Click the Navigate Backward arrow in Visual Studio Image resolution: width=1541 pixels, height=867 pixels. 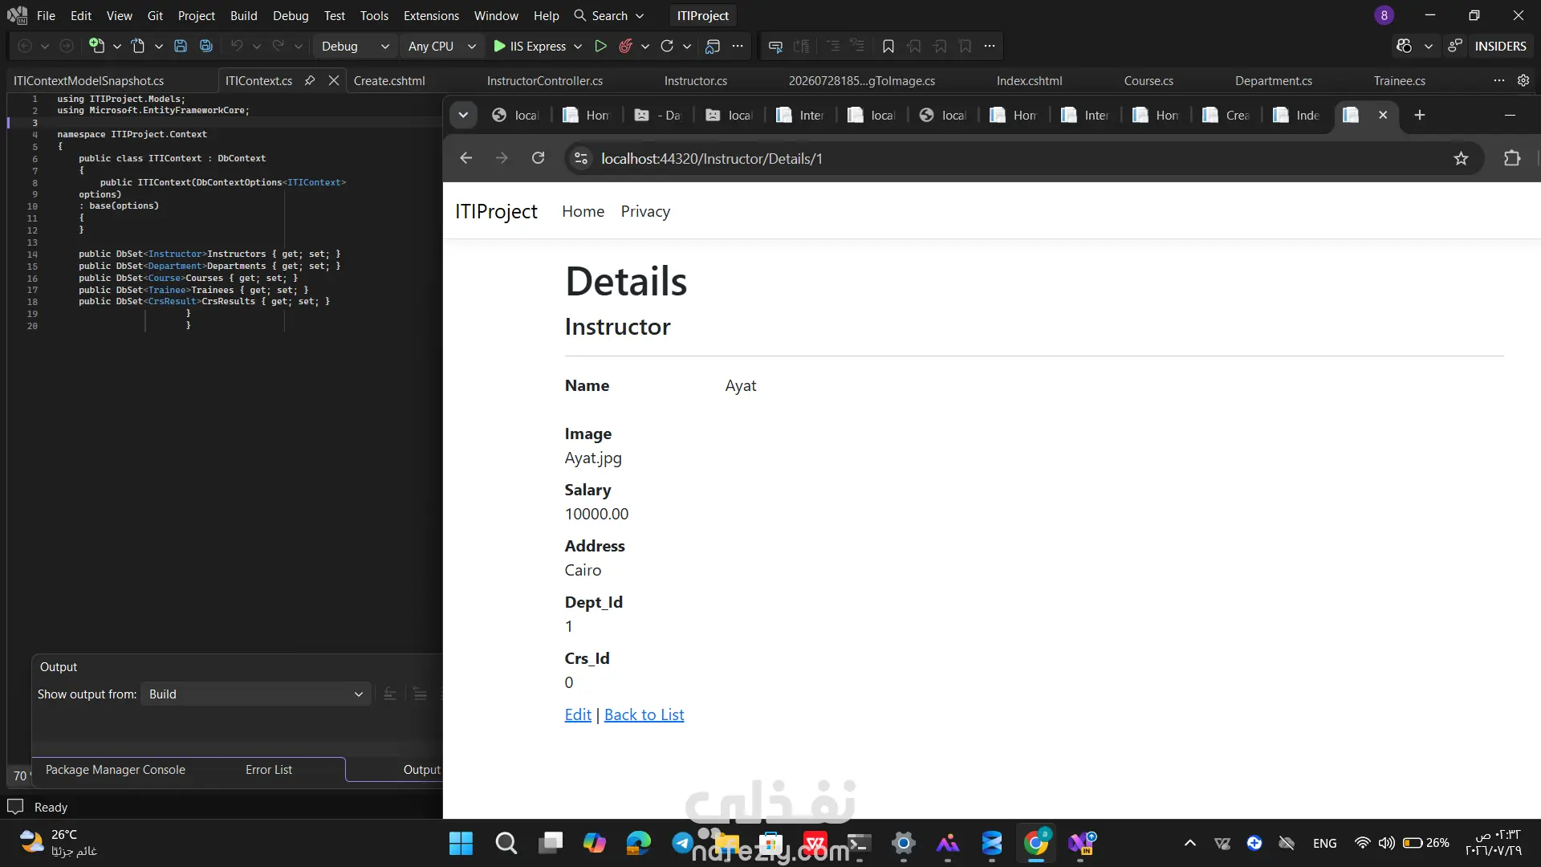25,47
